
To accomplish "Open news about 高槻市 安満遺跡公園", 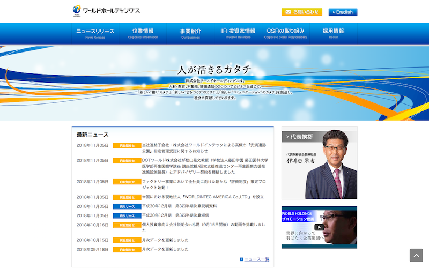I will [x=204, y=148].
